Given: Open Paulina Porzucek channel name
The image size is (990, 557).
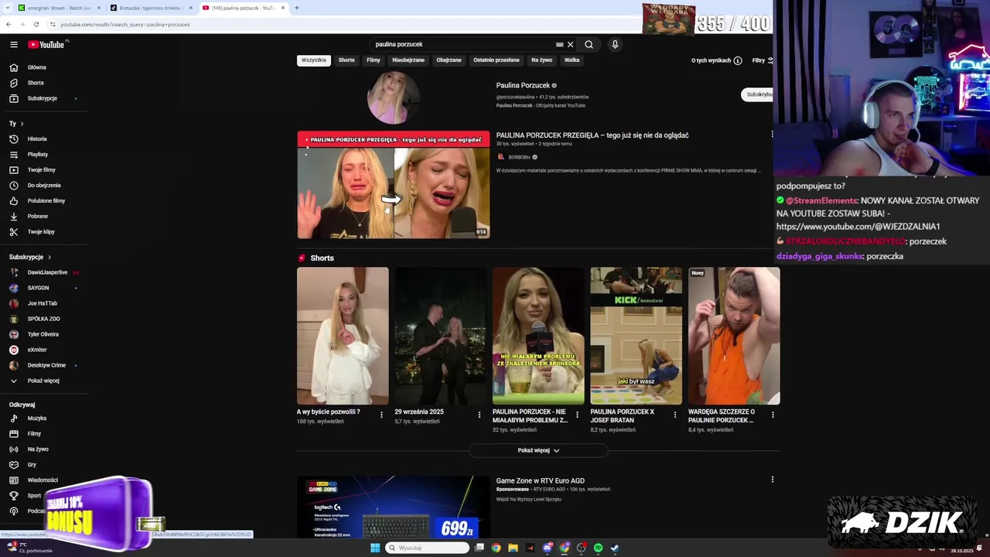Looking at the screenshot, I should point(523,85).
